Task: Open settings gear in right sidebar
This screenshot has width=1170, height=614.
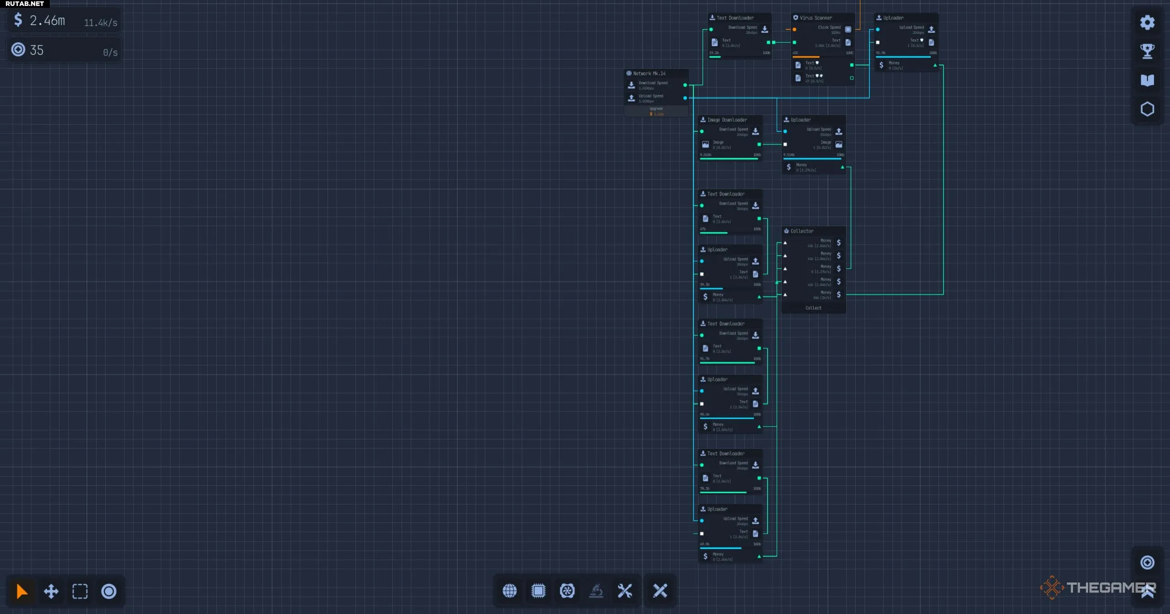Action: (1147, 22)
